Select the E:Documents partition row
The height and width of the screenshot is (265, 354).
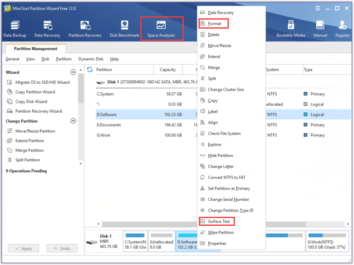tap(146, 125)
